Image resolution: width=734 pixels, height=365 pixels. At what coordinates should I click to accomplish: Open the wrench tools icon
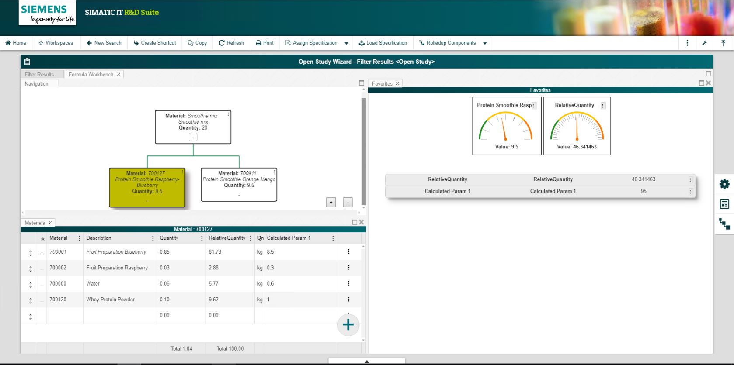[704, 43]
